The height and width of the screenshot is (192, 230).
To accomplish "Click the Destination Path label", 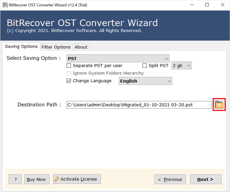I will [x=39, y=105].
